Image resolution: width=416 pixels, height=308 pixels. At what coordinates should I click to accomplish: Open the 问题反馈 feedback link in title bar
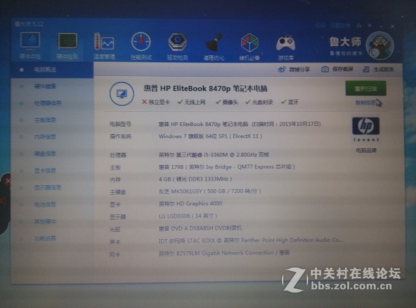340,25
